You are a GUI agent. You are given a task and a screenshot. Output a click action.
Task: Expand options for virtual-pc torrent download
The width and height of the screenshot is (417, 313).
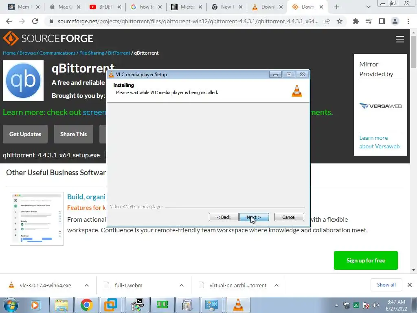(277, 285)
